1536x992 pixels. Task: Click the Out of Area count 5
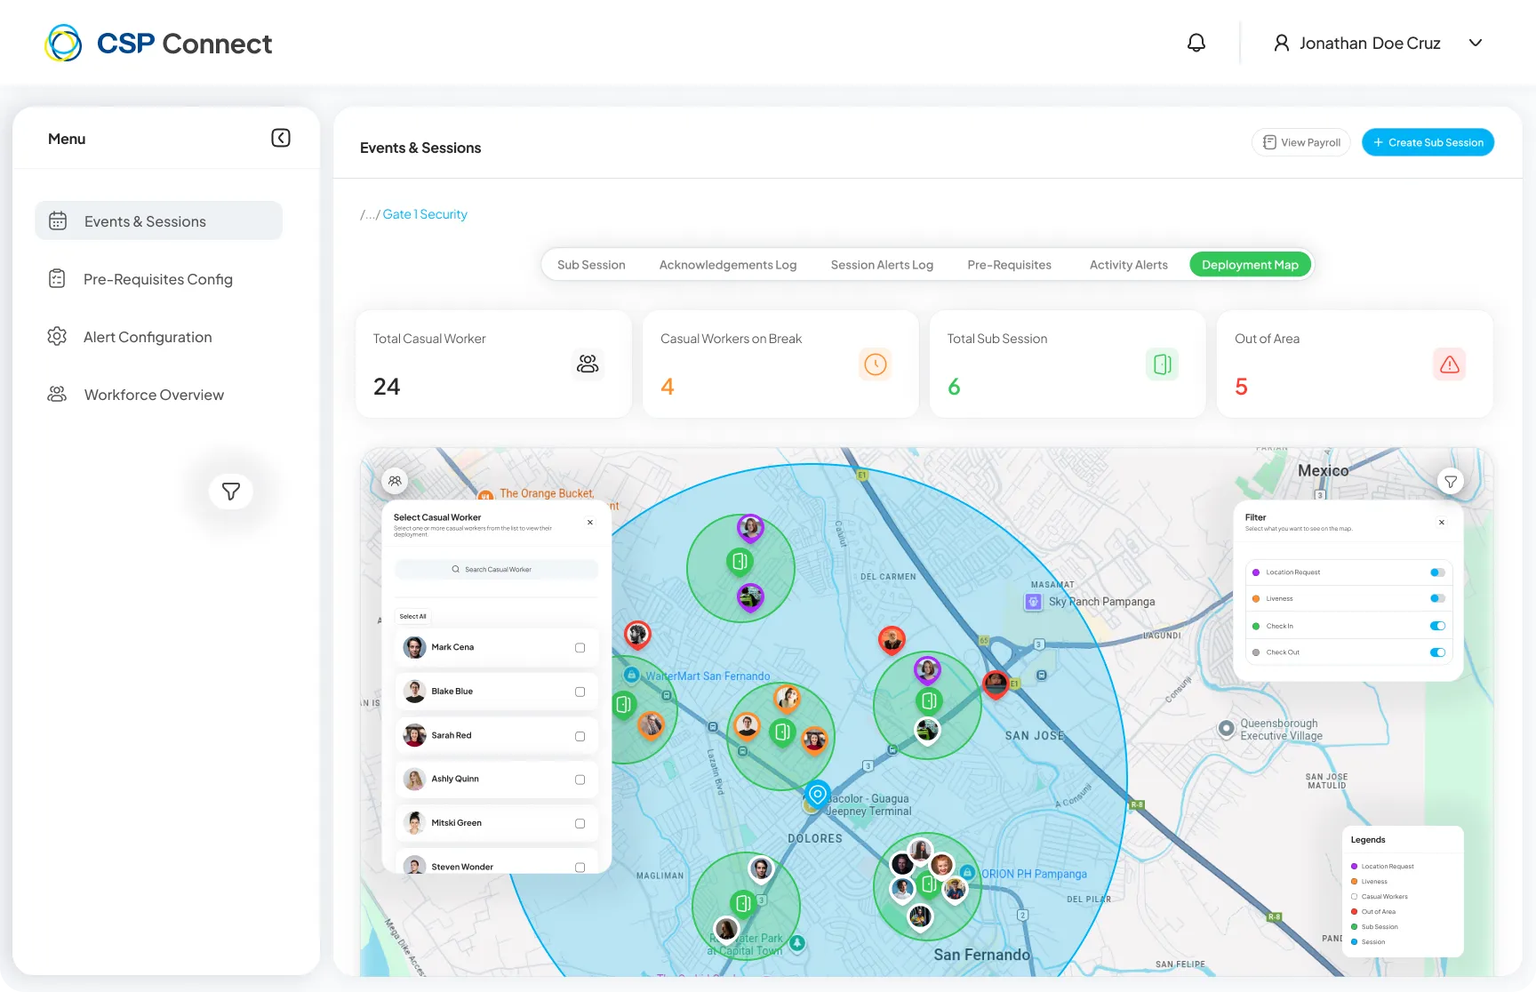(1242, 387)
